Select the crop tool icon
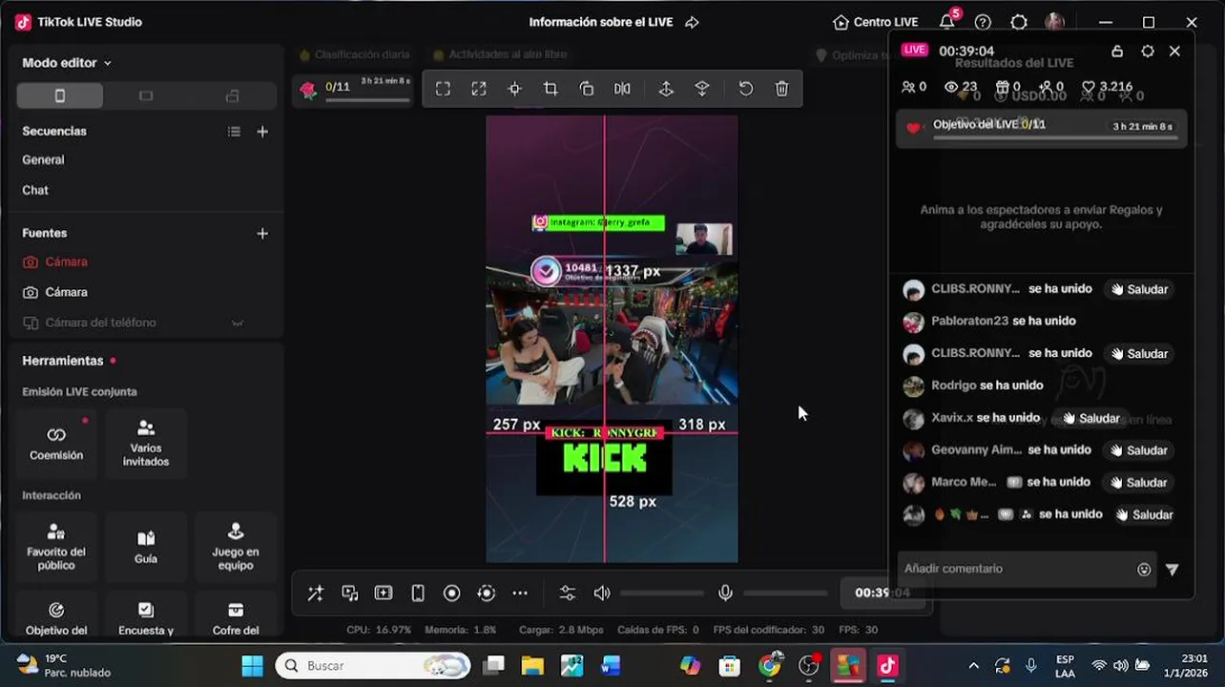Screen dimensions: 1225x687 (x=550, y=89)
